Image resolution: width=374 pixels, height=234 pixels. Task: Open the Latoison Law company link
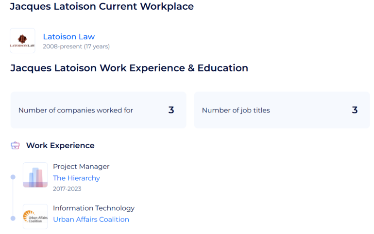(68, 37)
